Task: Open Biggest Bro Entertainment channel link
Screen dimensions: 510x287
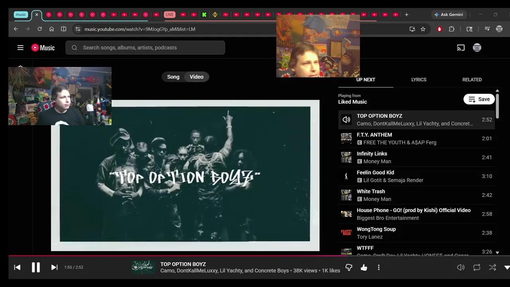Action: pyautogui.click(x=388, y=218)
